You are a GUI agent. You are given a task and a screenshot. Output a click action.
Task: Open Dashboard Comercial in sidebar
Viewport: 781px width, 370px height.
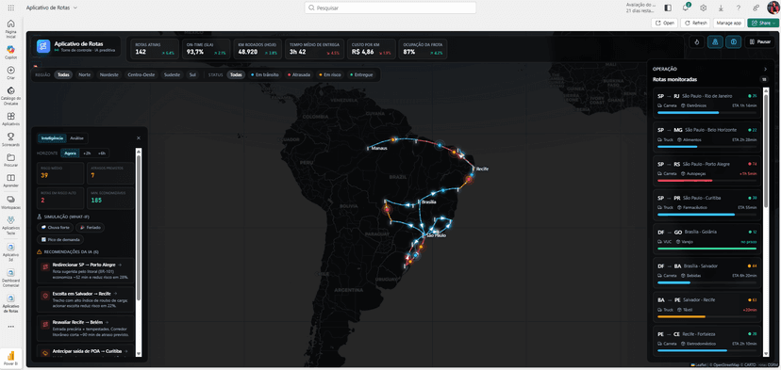(11, 278)
